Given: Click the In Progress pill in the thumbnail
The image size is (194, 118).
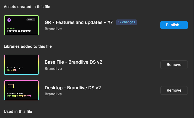Looking at the screenshot, I should click(x=31, y=20).
